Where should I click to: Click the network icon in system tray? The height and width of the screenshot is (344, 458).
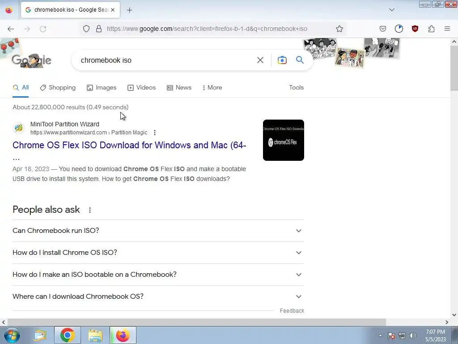coord(402,335)
